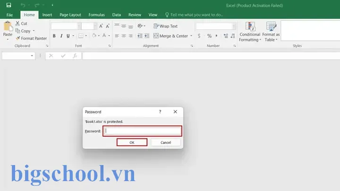Viewport: 340px width, 191px height.
Task: Click the Decrease Indent icon
Action: coord(140,36)
